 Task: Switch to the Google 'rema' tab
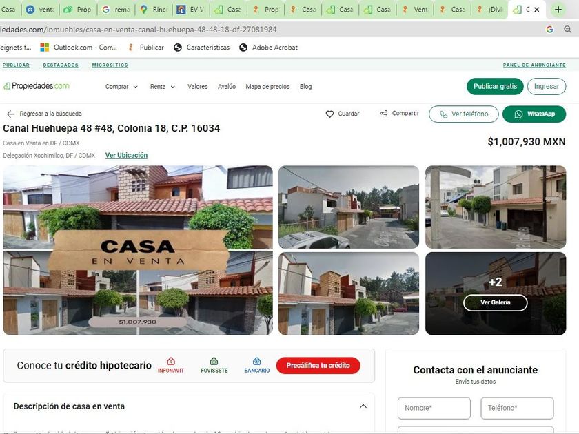[116, 10]
